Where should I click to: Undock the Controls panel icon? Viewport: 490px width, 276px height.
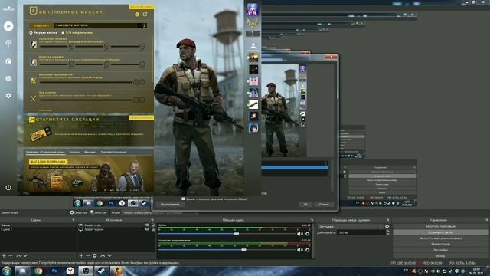[x=487, y=220]
